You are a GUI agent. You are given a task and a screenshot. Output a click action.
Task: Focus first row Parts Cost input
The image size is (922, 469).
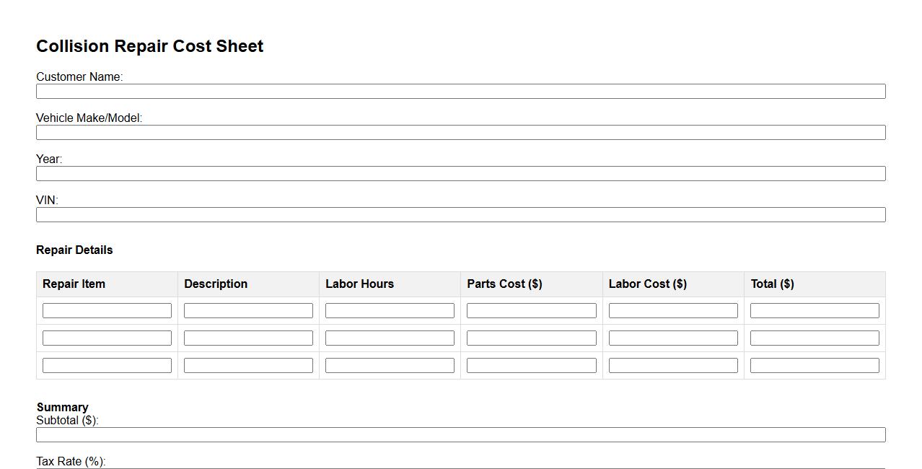click(x=531, y=310)
